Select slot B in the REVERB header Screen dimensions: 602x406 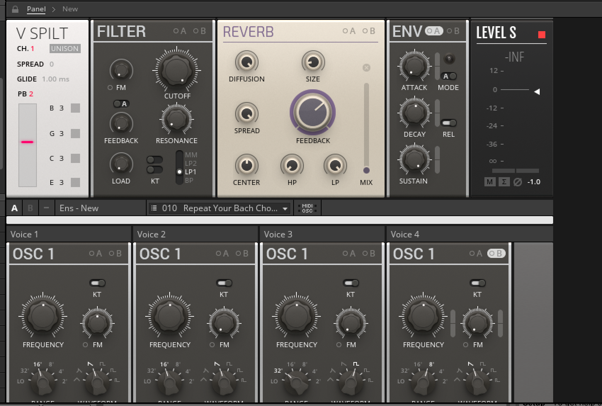pos(369,31)
